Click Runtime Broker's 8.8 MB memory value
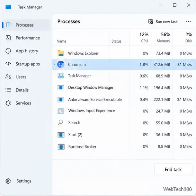The width and height of the screenshot is (196, 196). 164,147
